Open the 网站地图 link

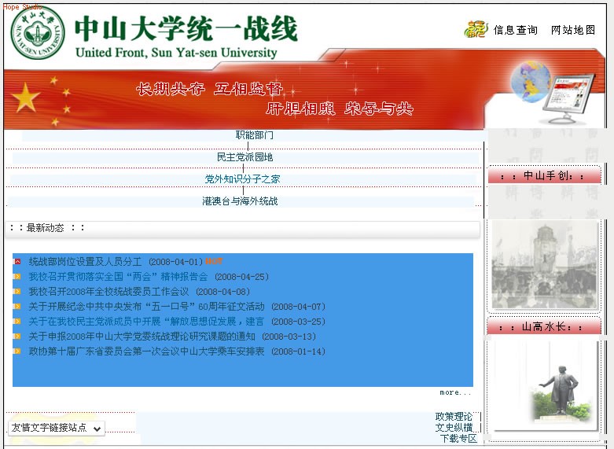(573, 30)
